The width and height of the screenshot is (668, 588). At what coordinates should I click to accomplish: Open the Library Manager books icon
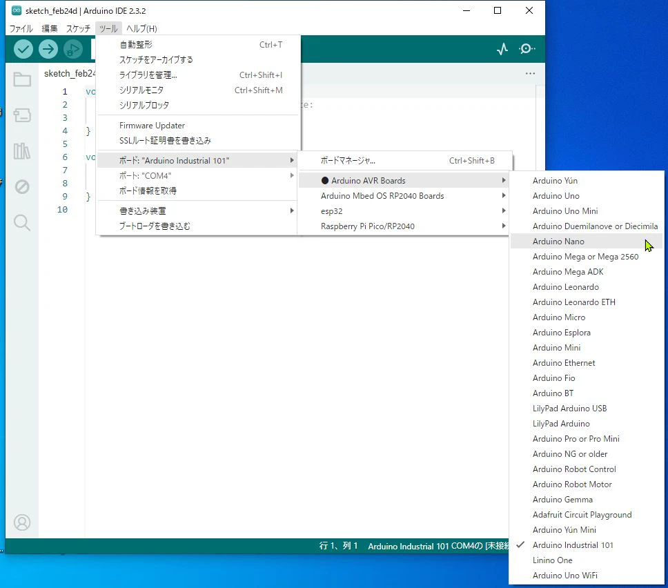[21, 151]
